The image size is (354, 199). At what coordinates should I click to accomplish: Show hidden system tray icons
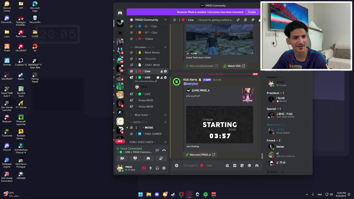point(307,195)
